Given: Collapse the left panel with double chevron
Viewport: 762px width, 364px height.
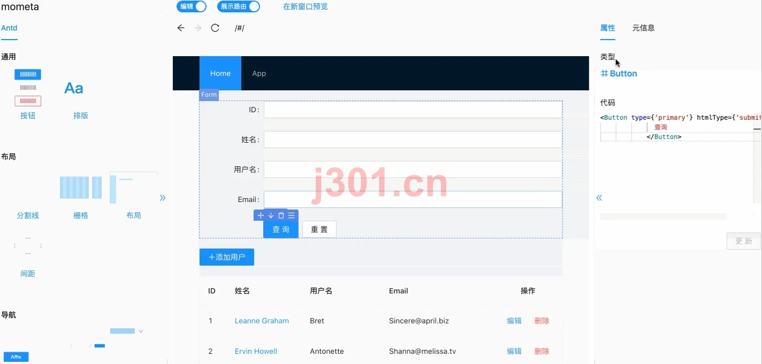Looking at the screenshot, I should pyautogui.click(x=163, y=198).
